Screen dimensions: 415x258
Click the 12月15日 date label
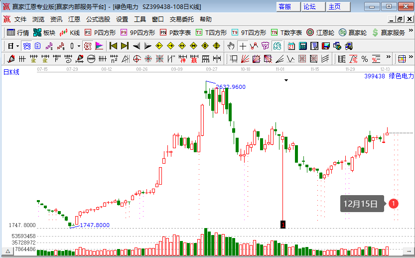(x=362, y=204)
